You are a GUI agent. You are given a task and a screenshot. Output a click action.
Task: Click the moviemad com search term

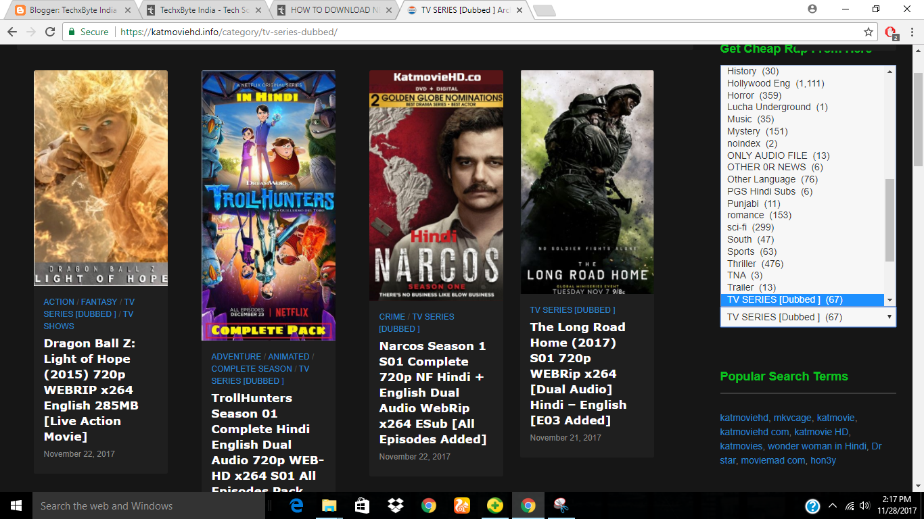(x=773, y=460)
